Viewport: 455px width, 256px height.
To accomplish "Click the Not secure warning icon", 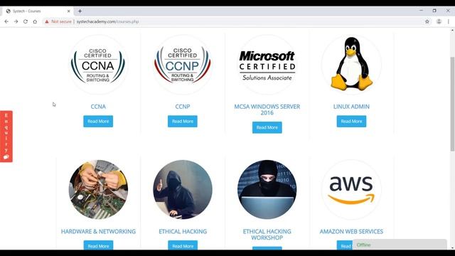I will 47,21.
